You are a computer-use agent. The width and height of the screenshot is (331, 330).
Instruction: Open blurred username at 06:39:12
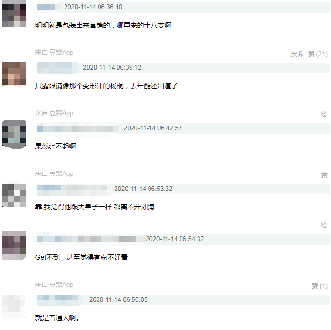point(55,68)
